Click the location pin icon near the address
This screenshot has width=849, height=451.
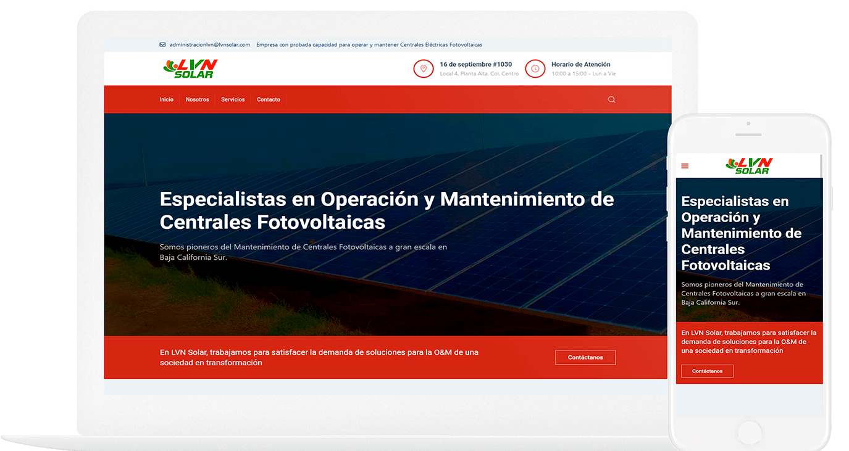[x=423, y=68]
